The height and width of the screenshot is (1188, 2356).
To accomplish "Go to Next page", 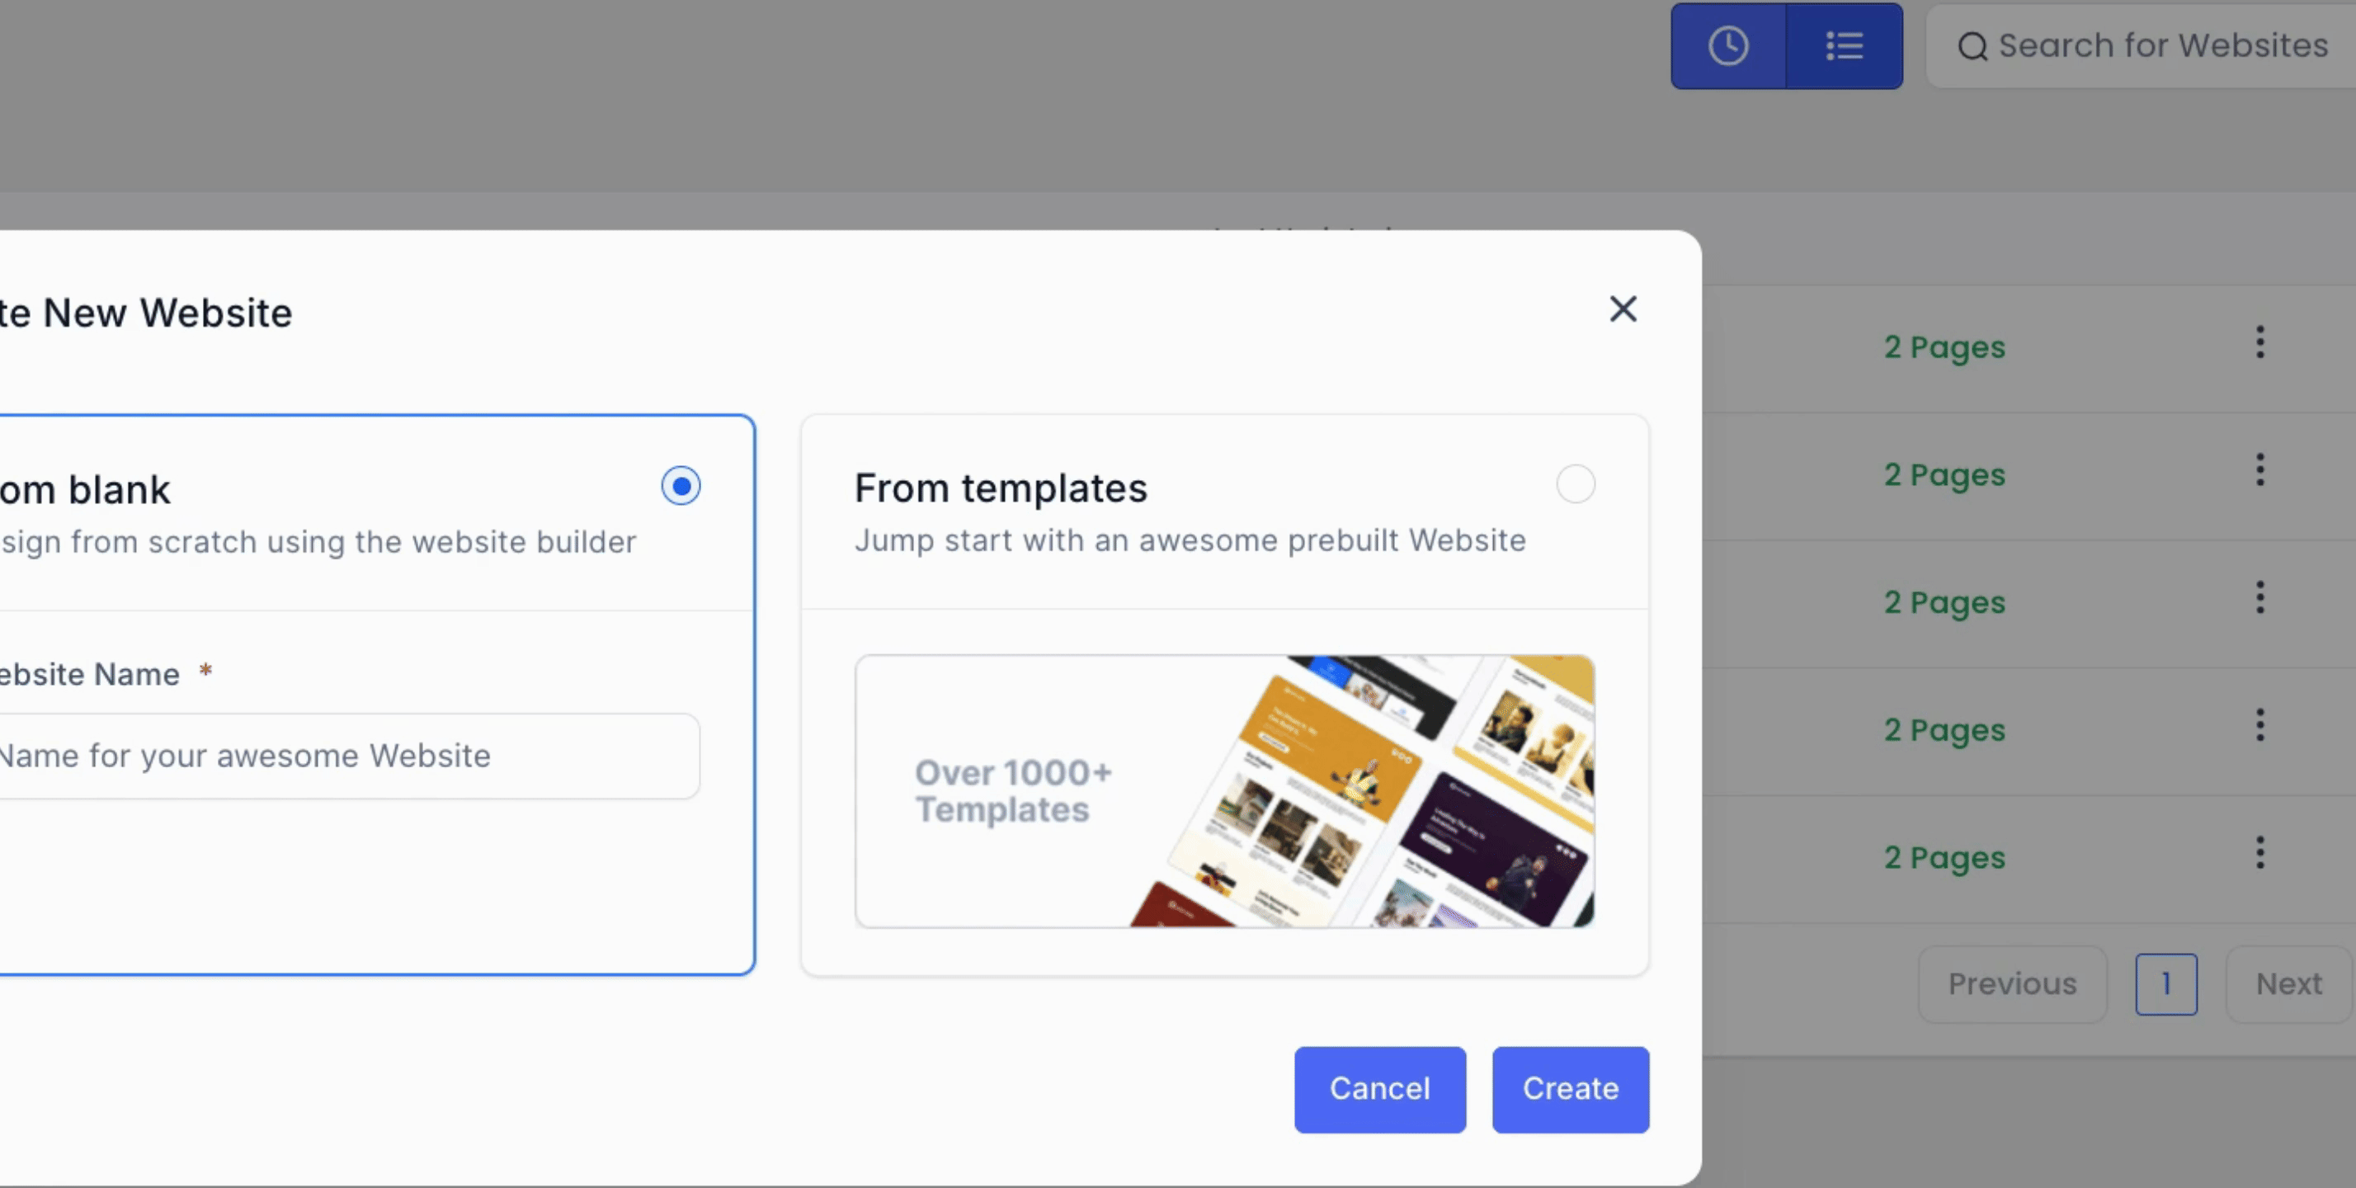I will [x=2288, y=984].
